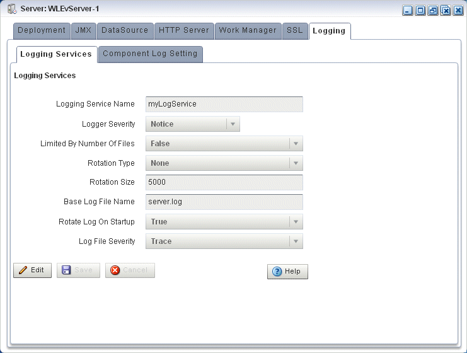
Task: Click the Rotation Type label
Action: (x=111, y=163)
